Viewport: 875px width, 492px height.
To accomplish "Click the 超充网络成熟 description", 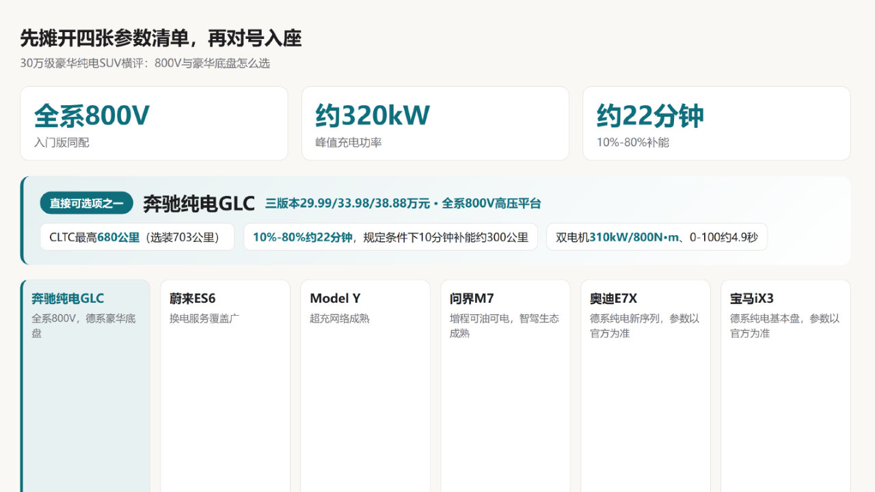I will (340, 318).
